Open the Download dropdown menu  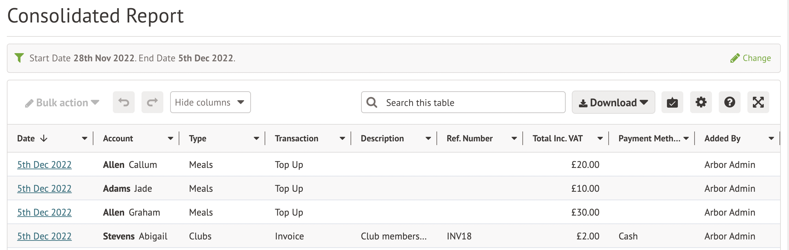tap(613, 102)
